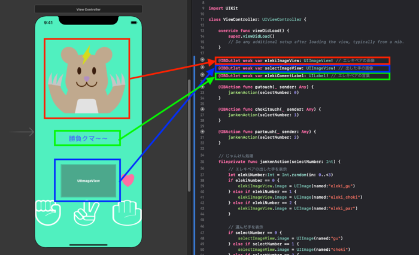The height and width of the screenshot is (255, 419).
Task: Select the placeholder UIImageView on the canvas
Action: 89,181
